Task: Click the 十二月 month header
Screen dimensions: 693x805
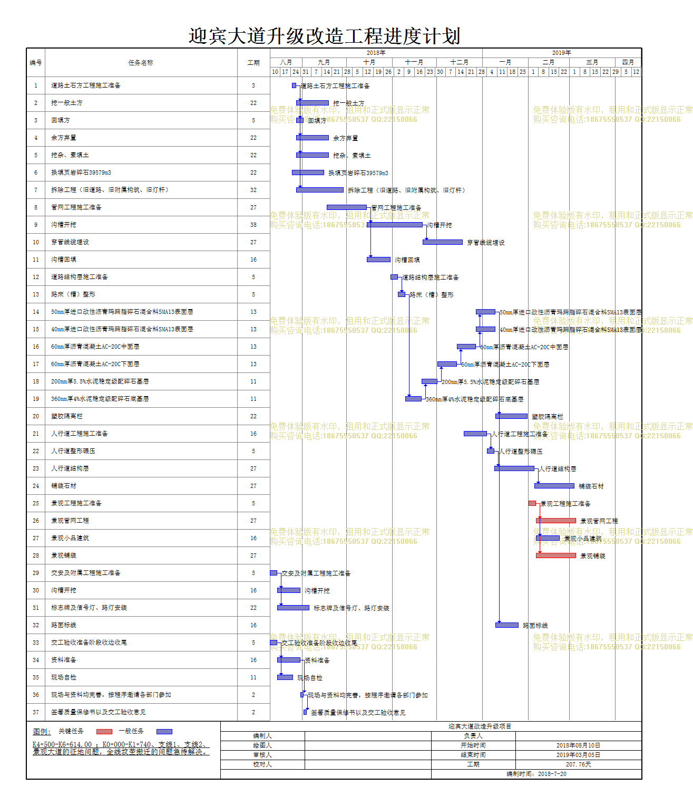Action: [x=460, y=62]
